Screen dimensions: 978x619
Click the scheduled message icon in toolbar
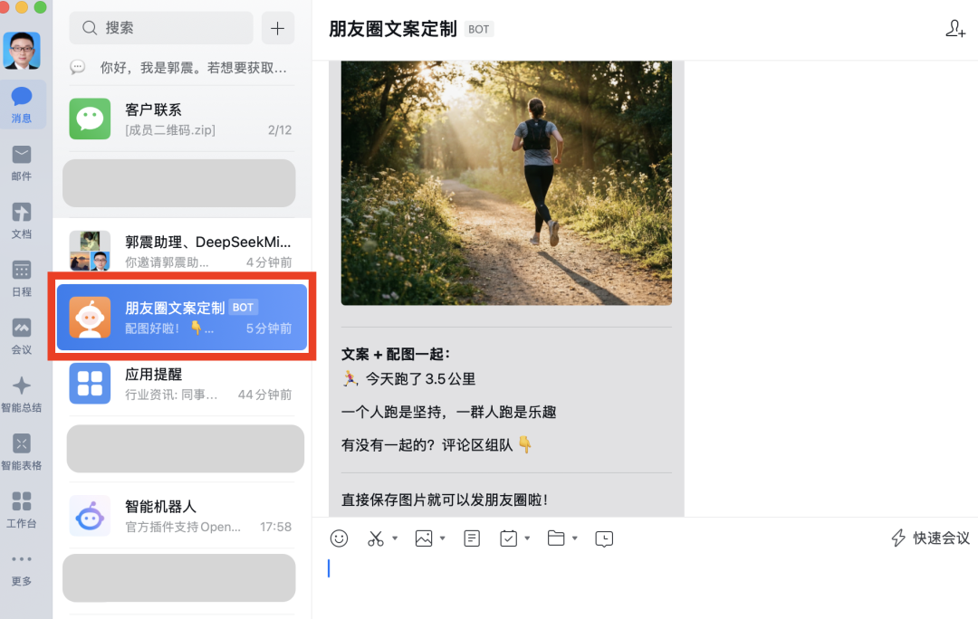point(604,538)
